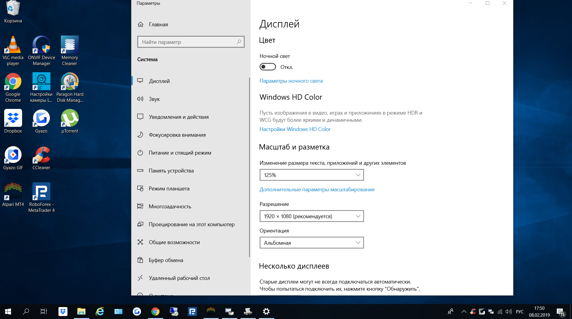Image resolution: width=572 pixels, height=319 pixels.
Task: Select Gyazo desktop icon
Action: 41,121
